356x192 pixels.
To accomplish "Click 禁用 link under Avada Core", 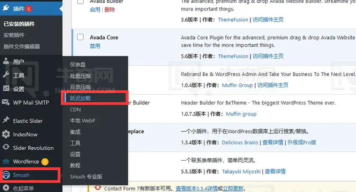I will click(95, 46).
